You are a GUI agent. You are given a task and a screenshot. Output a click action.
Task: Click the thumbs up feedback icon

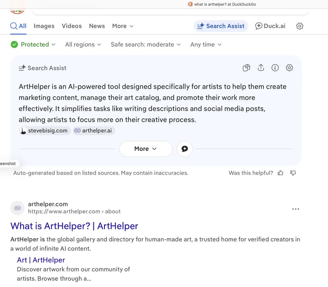(281, 173)
